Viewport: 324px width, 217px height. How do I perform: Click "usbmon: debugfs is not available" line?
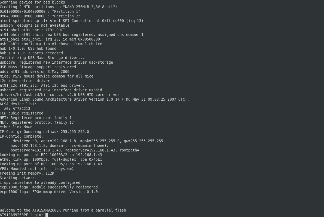[35, 25]
